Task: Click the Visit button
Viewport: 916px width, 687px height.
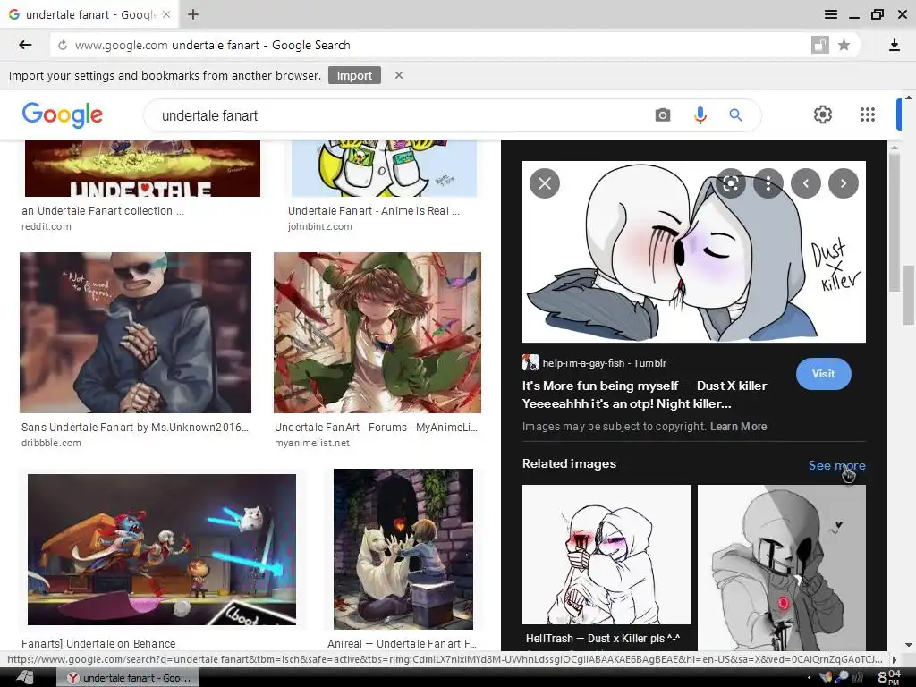Action: pos(823,374)
